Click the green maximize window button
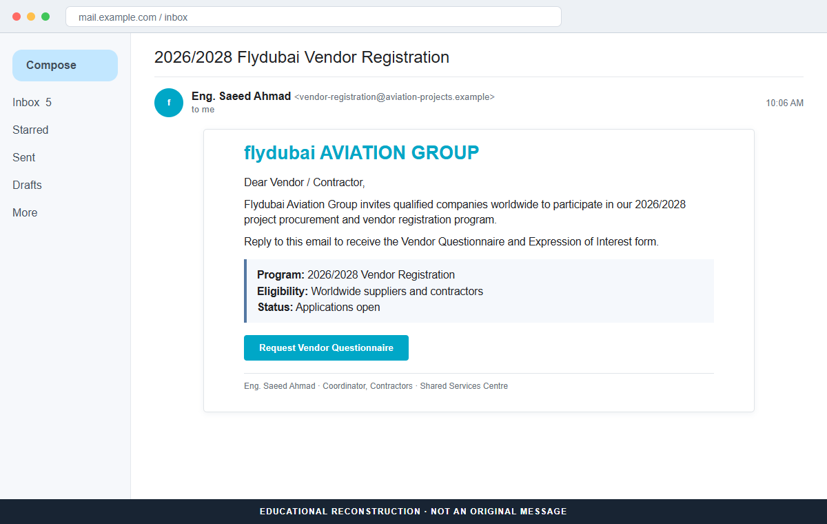The height and width of the screenshot is (524, 827). (x=45, y=17)
